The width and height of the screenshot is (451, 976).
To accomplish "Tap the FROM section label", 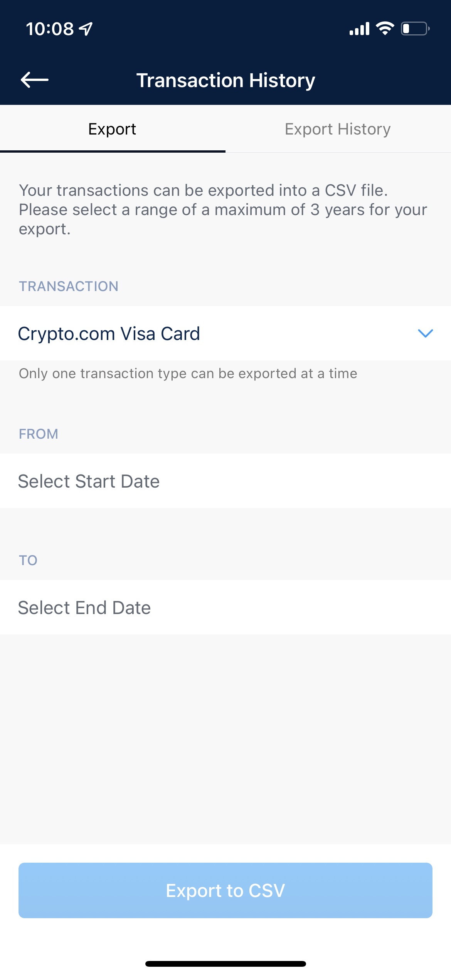I will (38, 434).
